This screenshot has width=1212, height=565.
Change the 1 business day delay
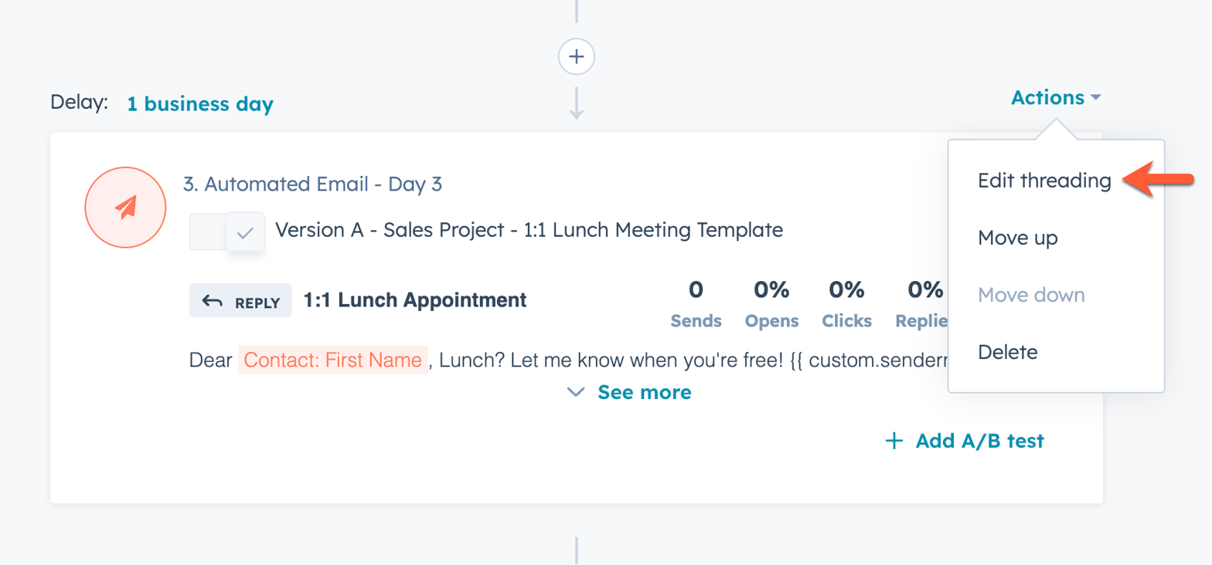point(200,104)
